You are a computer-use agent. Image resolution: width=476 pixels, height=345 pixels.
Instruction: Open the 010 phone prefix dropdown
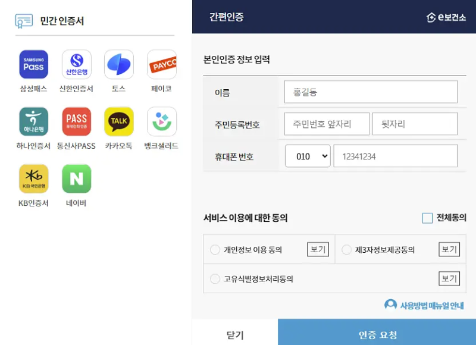[308, 156]
